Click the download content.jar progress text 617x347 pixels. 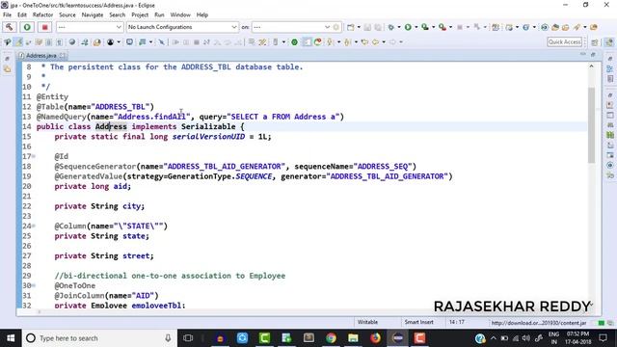tap(539, 323)
